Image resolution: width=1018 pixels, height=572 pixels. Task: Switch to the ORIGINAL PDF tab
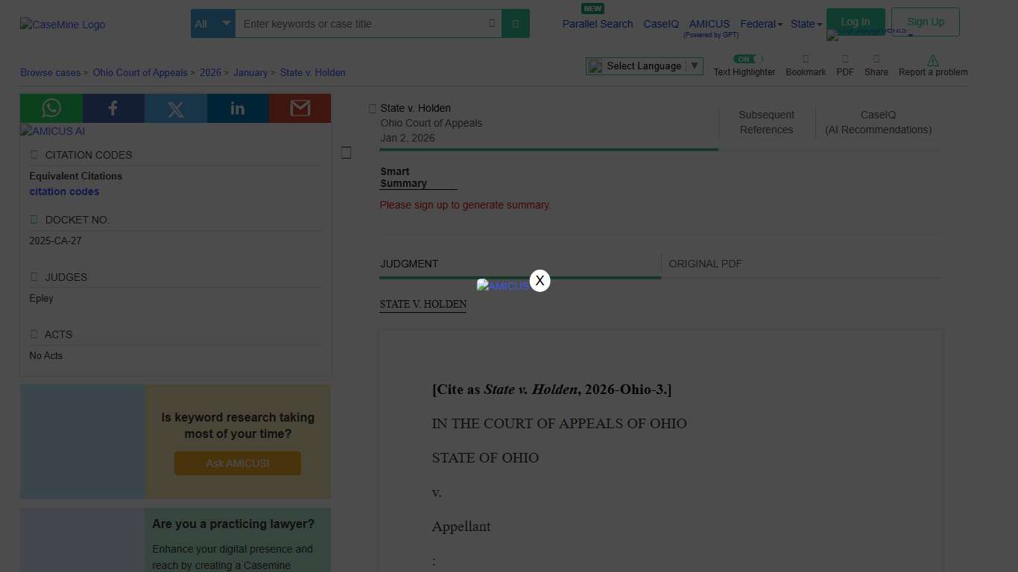pos(705,264)
